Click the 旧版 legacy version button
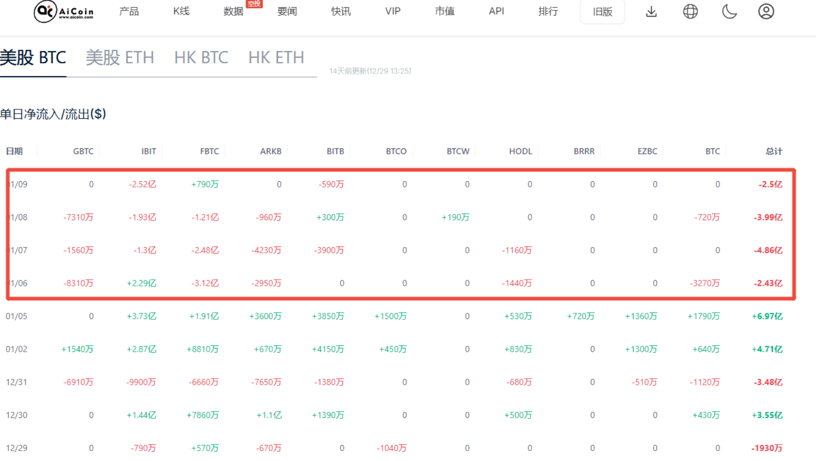The height and width of the screenshot is (461, 816). click(602, 12)
